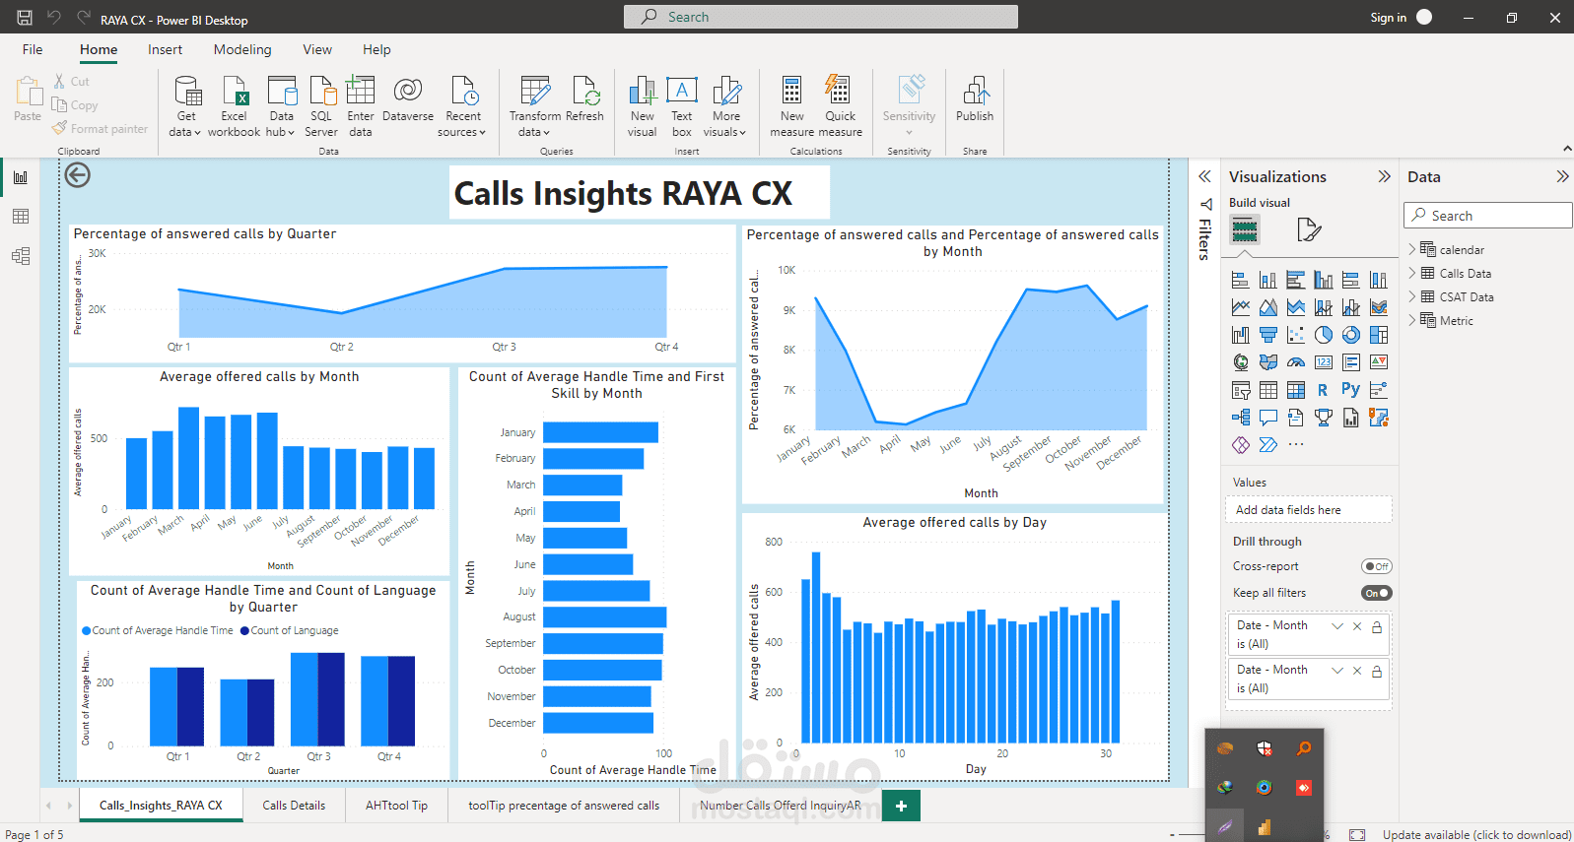This screenshot has height=842, width=1574.
Task: Choose the Slicer visualization
Action: [1241, 390]
